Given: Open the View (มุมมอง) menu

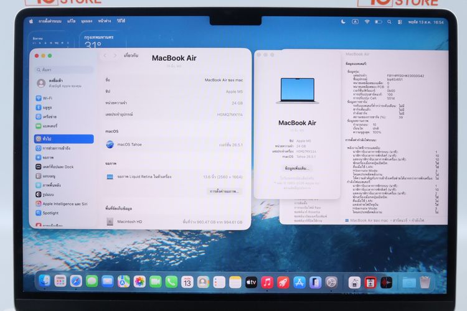Looking at the screenshot, I should [87, 21].
